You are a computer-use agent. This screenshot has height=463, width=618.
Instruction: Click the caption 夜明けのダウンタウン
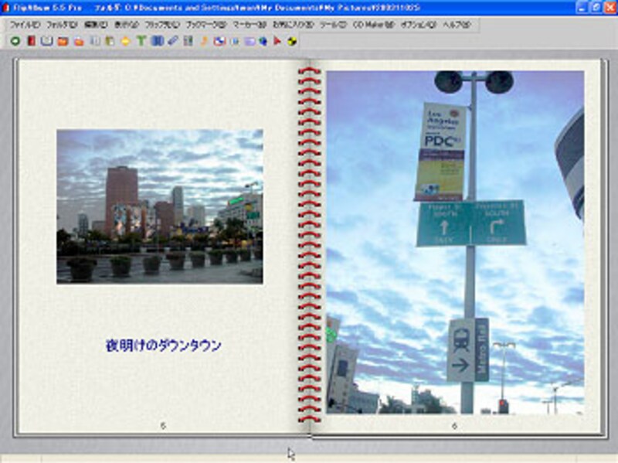point(163,346)
